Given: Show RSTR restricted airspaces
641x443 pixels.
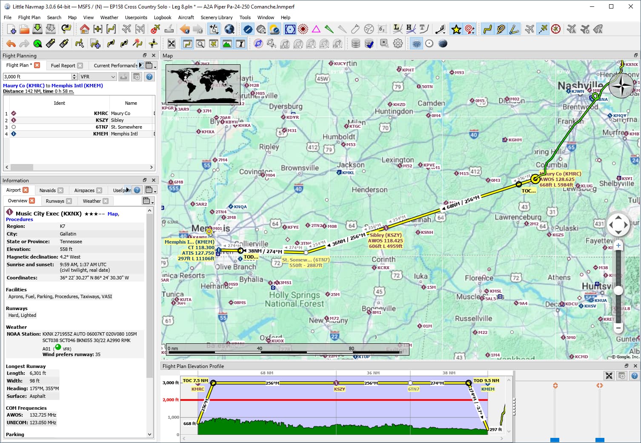Looking at the screenshot, I should pyautogui.click(x=298, y=43).
